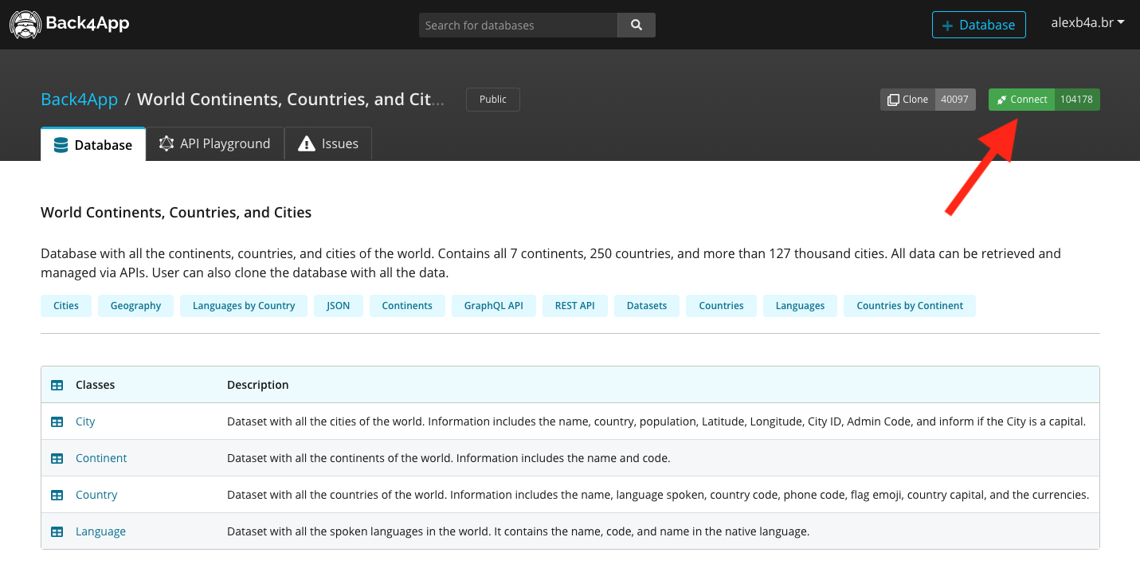Click the search magnifier button
The width and height of the screenshot is (1140, 580).
point(637,25)
